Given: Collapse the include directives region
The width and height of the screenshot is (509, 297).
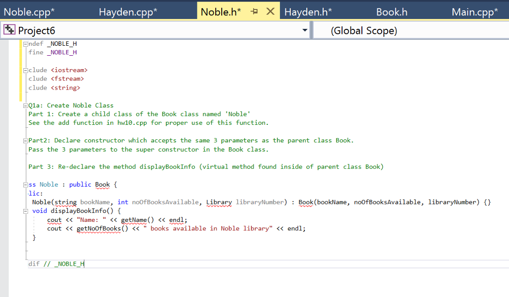Looking at the screenshot, I should (25, 70).
